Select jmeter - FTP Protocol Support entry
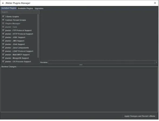The height and width of the screenshot is (121, 159). pyautogui.click(x=18, y=30)
